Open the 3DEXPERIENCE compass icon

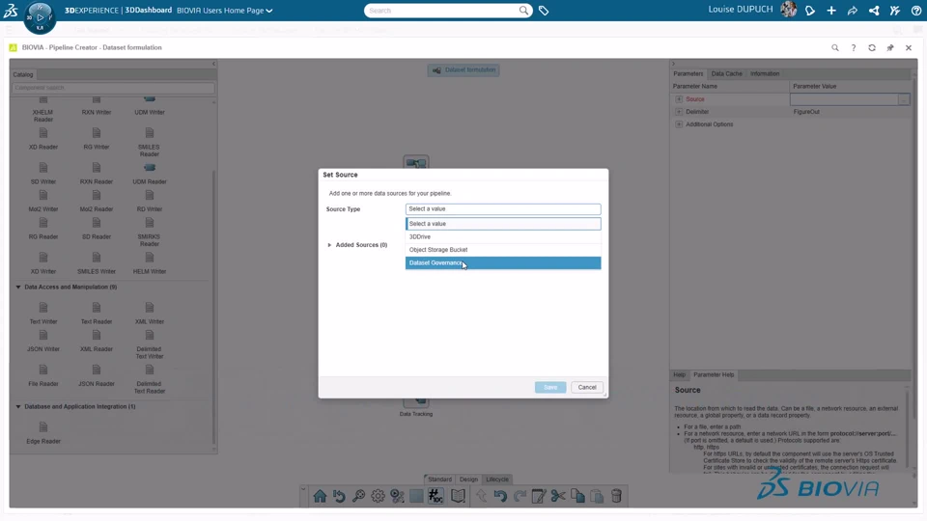click(40, 17)
